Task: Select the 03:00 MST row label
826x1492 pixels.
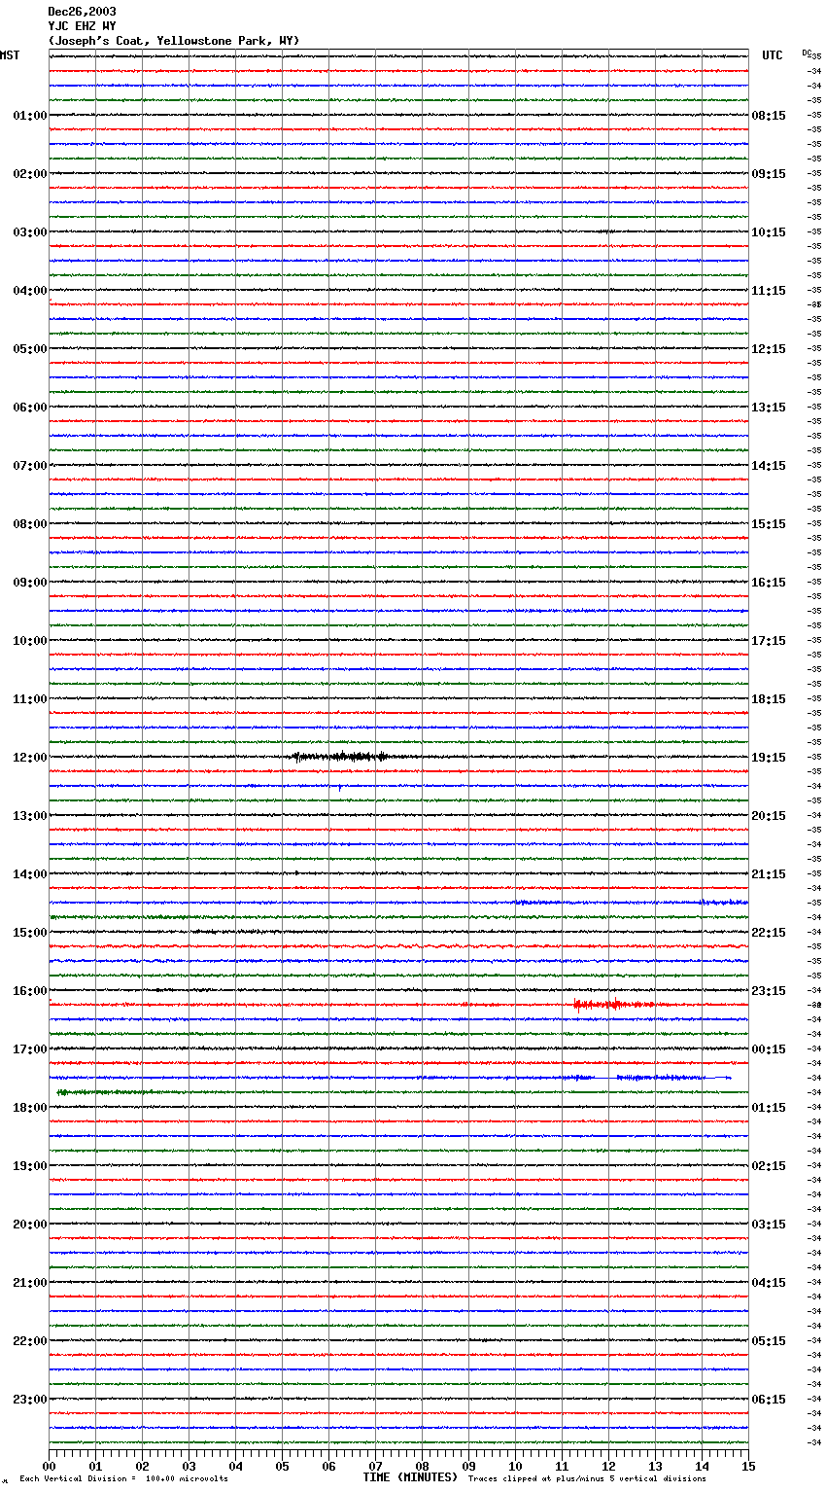Action: pyautogui.click(x=30, y=232)
